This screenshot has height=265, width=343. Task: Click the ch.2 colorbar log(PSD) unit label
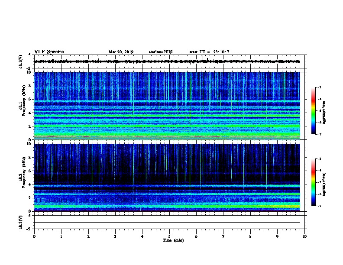click(324, 184)
